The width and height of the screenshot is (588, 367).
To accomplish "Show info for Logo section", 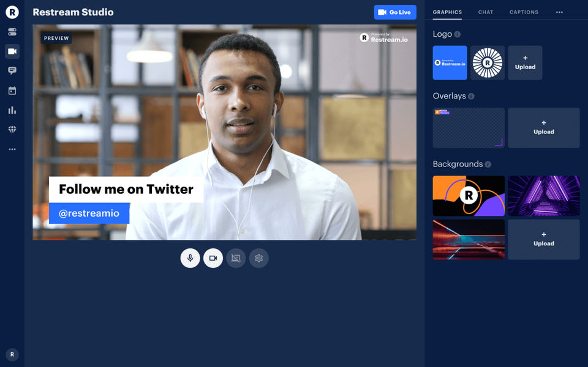I will 457,34.
